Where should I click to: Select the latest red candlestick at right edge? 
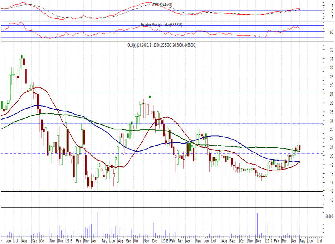click(x=300, y=148)
